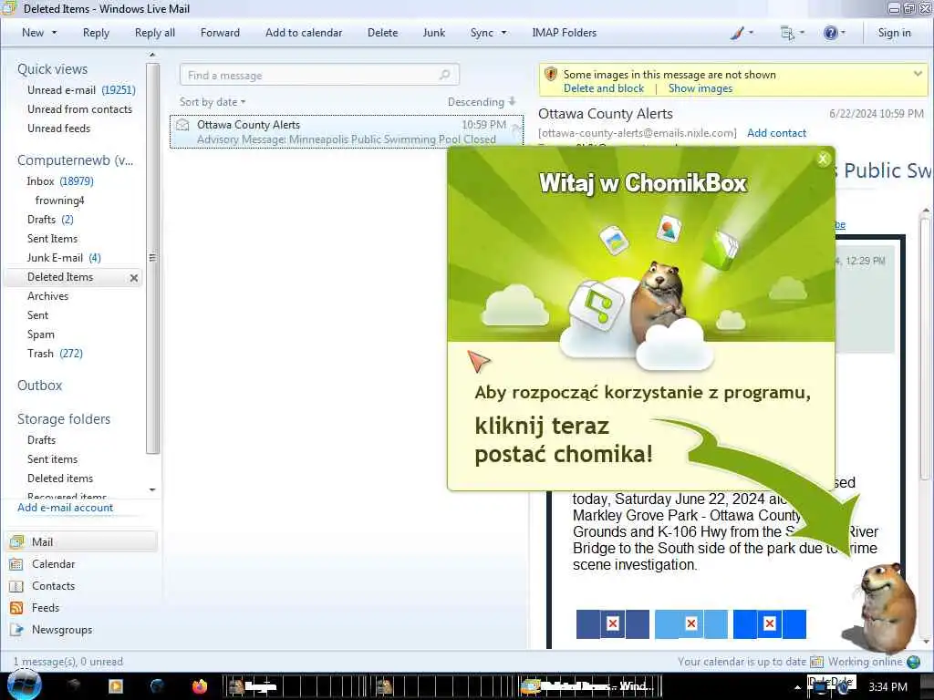Select the Inbox (18979) folder
934x700 pixels.
[x=60, y=181]
